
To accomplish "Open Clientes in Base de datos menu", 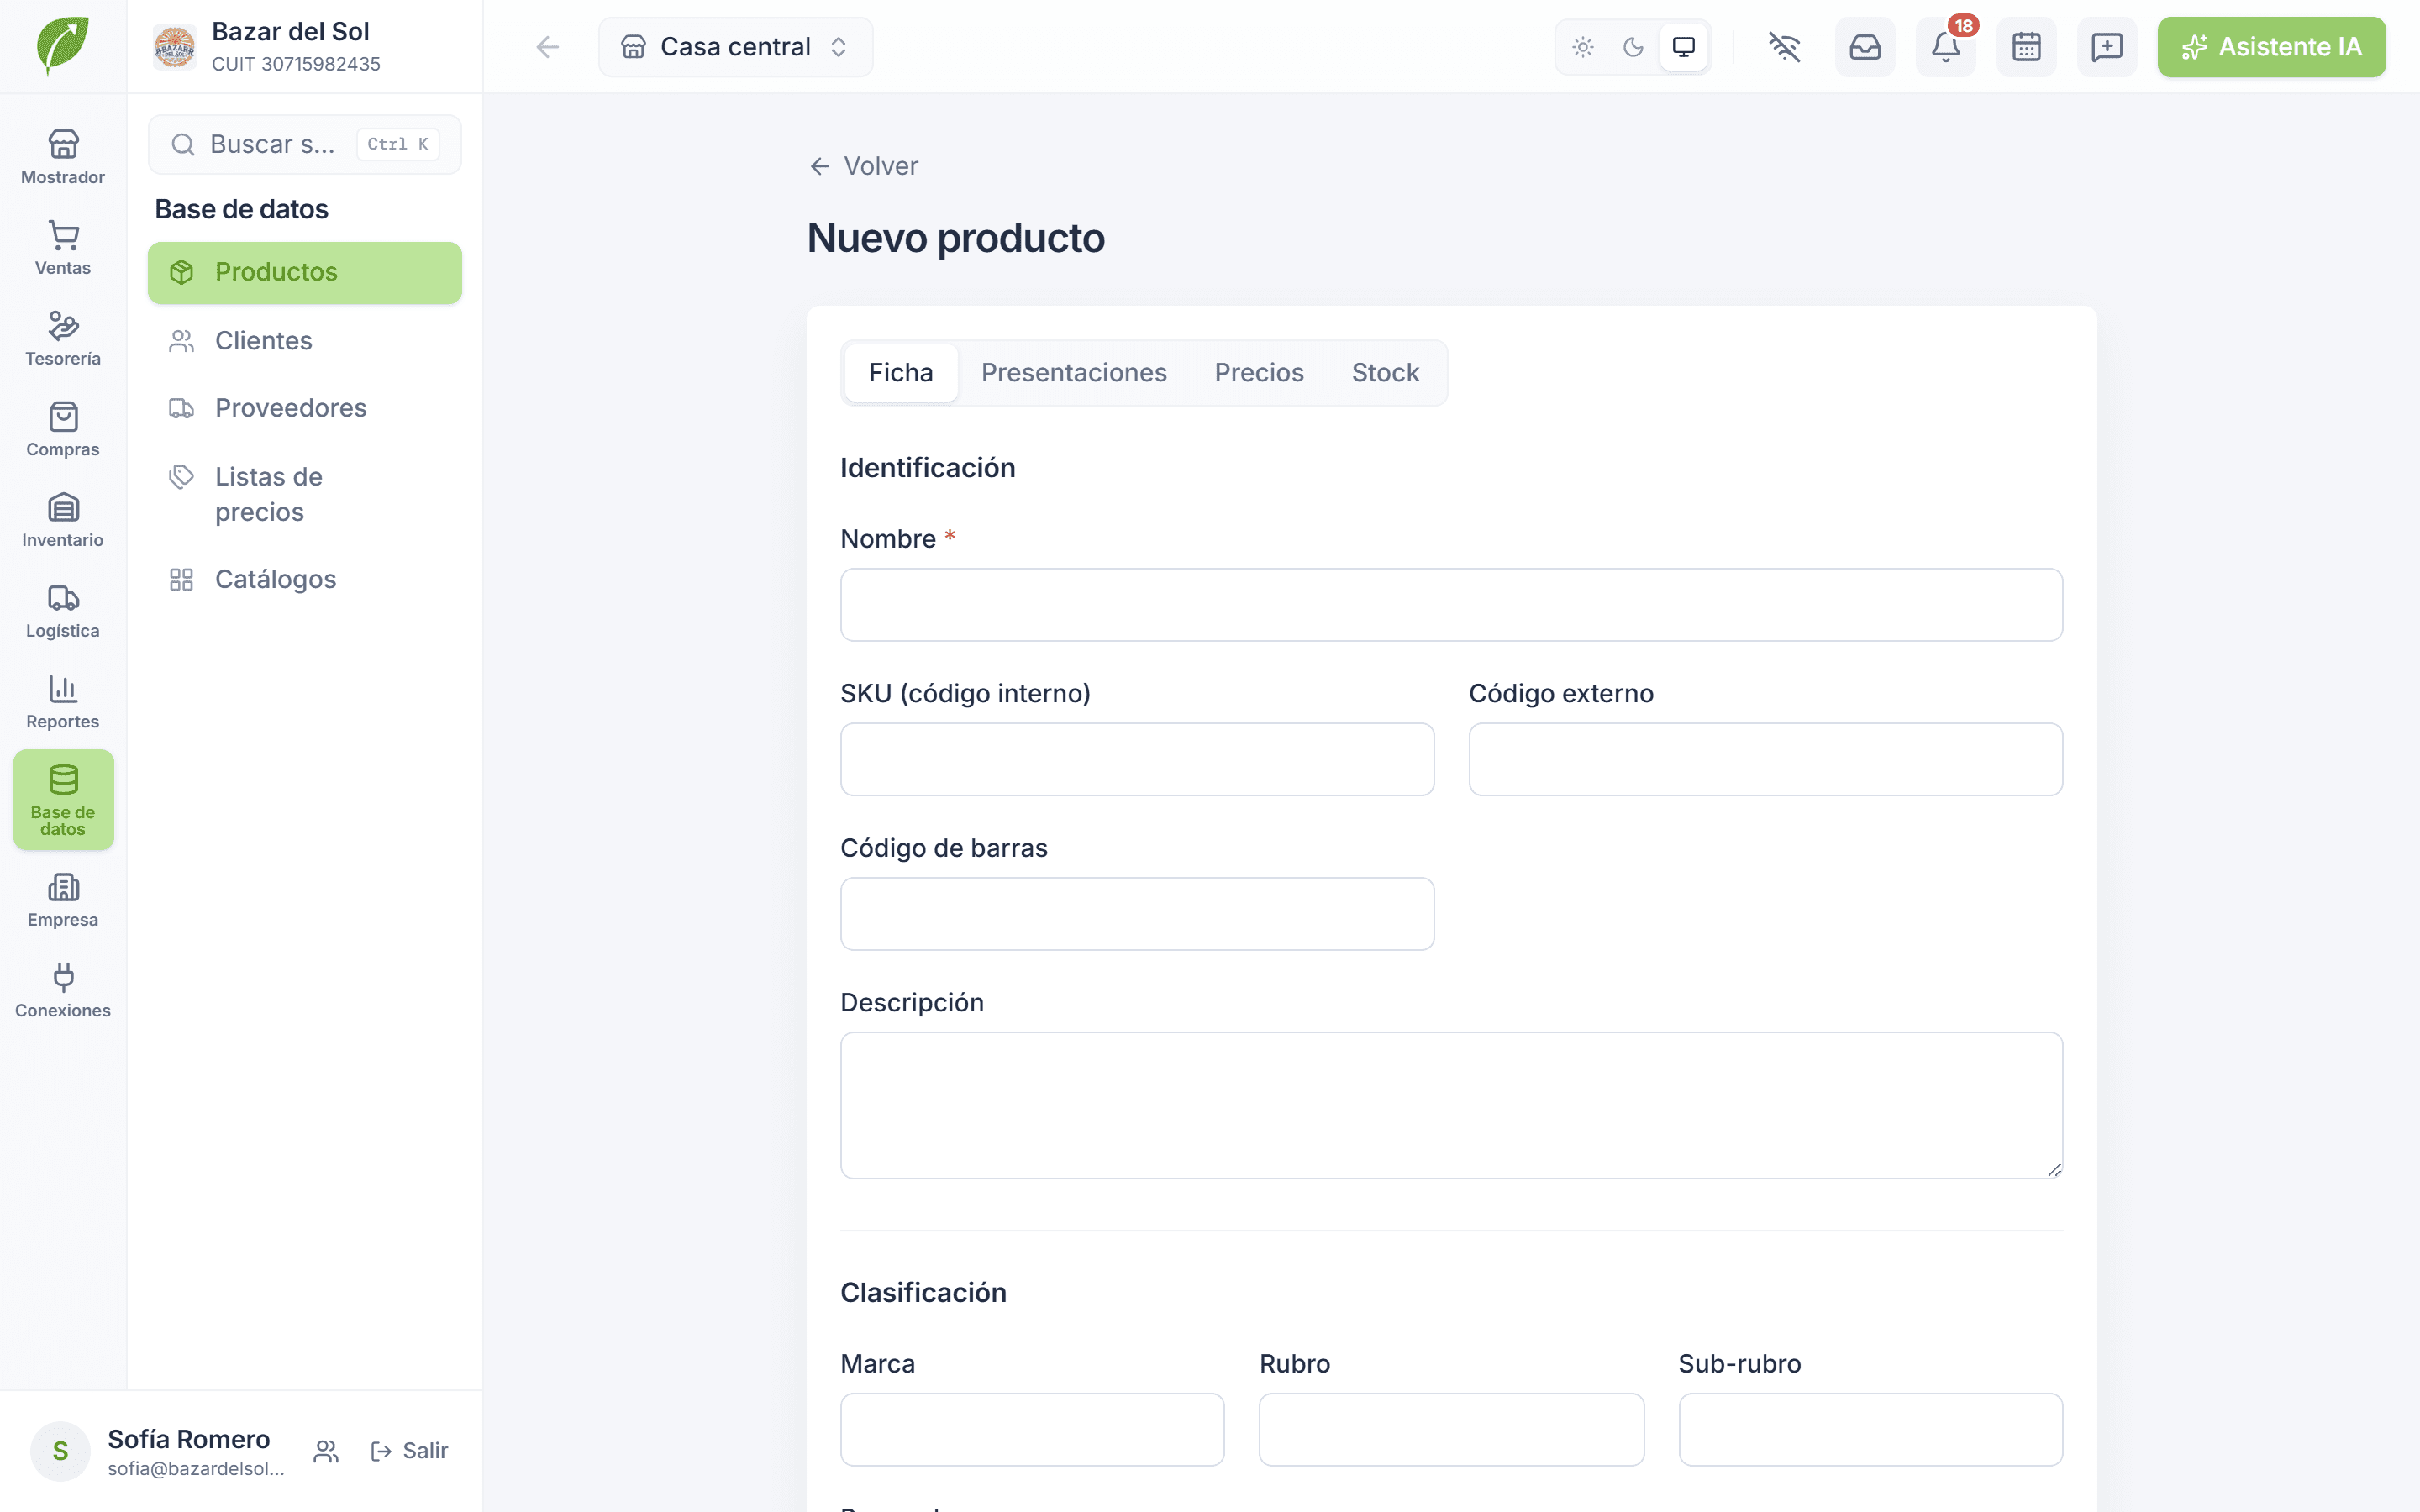I will [x=305, y=341].
